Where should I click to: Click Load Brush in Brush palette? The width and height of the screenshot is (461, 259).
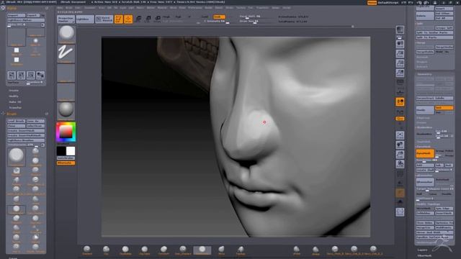click(16, 122)
